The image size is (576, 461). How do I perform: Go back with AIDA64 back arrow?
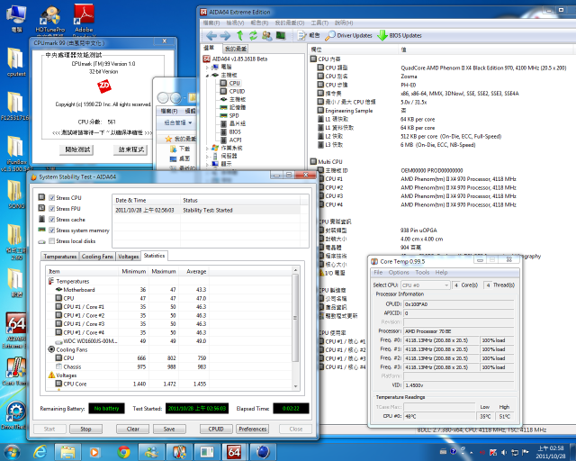(x=211, y=36)
